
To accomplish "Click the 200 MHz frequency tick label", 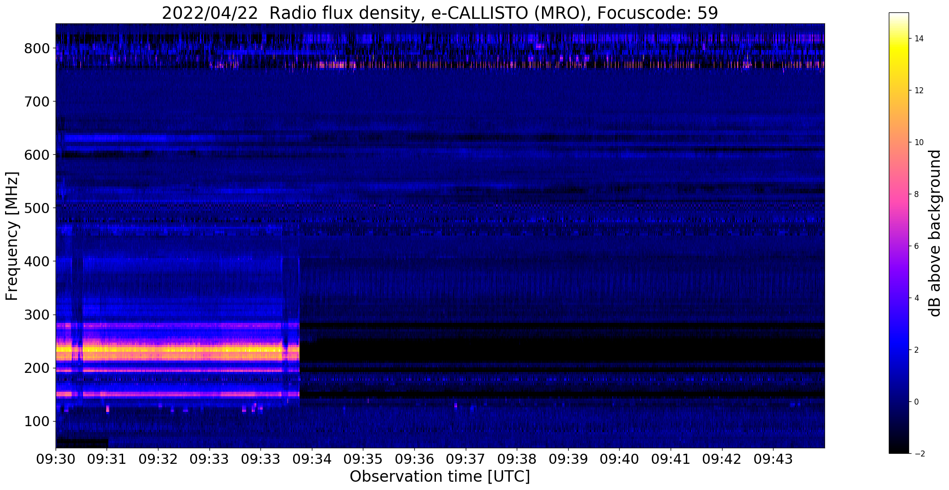I will [x=37, y=368].
